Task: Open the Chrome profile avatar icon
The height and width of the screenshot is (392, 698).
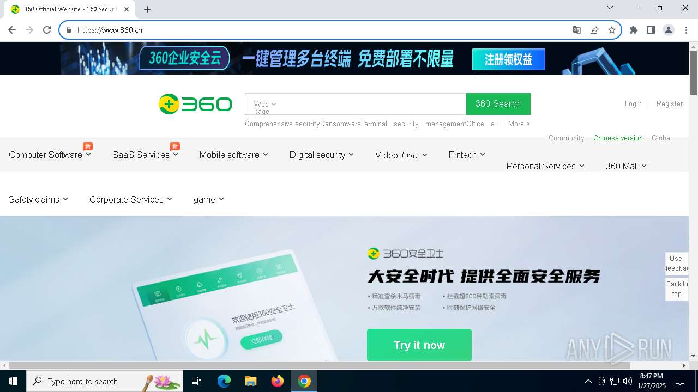Action: [669, 30]
